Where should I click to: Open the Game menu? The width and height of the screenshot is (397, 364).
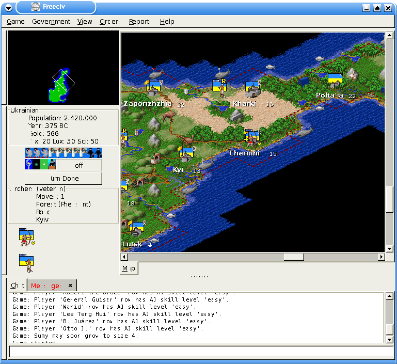coord(15,22)
